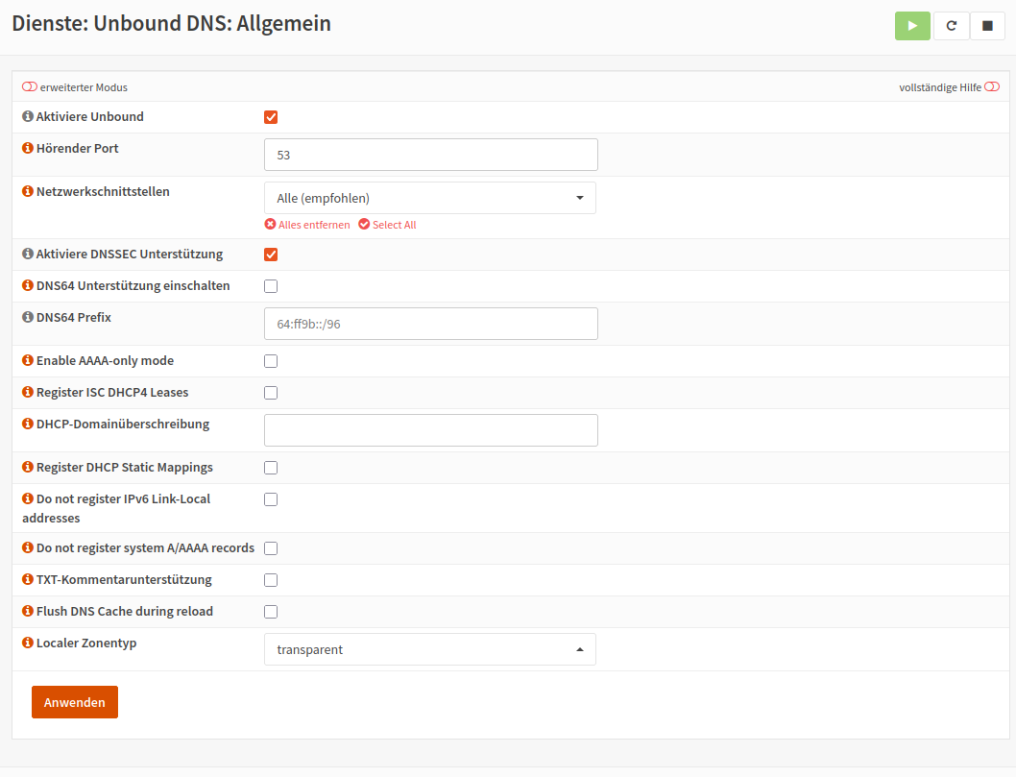
Task: Show help for Aktiviere Unbound info icon
Action: [28, 116]
